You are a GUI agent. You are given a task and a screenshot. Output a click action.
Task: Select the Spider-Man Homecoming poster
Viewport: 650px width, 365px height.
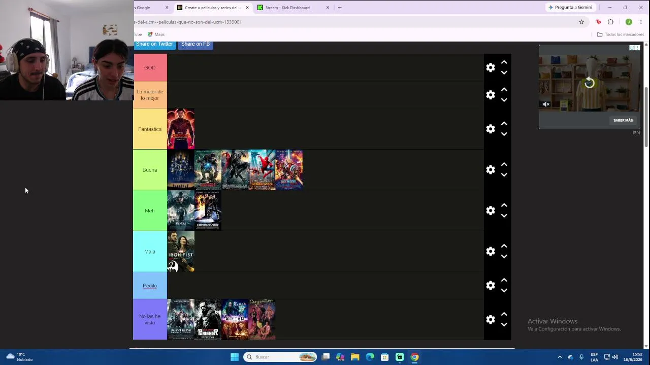262,170
